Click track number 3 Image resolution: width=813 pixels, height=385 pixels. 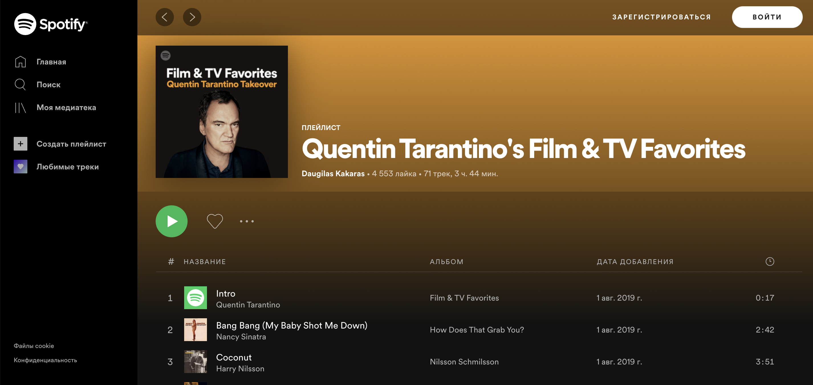coord(170,362)
